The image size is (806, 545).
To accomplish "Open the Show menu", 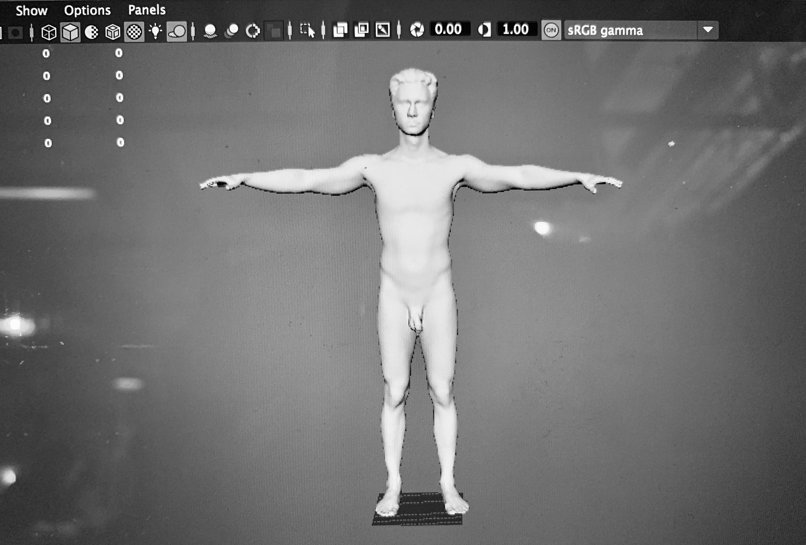I will 32,11.
